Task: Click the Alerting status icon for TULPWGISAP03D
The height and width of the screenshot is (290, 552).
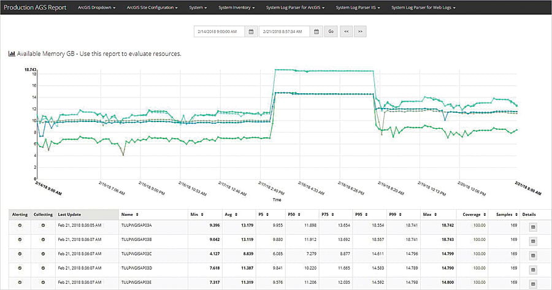Action: pyautogui.click(x=20, y=268)
